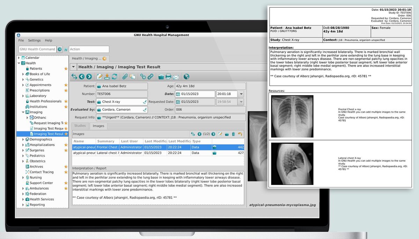Open the Settings menu
The image size is (419, 239).
[34, 40]
